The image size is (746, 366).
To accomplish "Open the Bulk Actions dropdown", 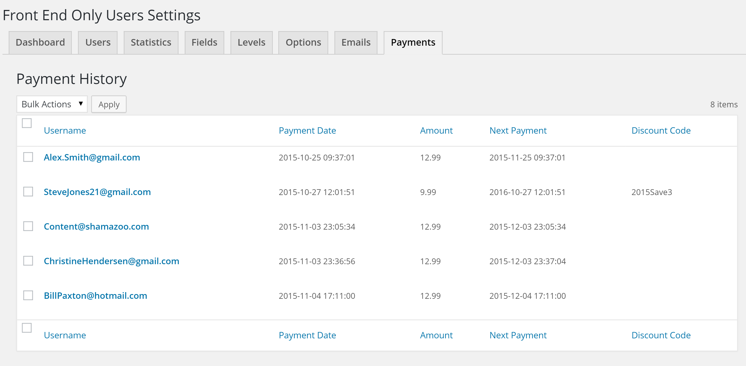I will (52, 104).
